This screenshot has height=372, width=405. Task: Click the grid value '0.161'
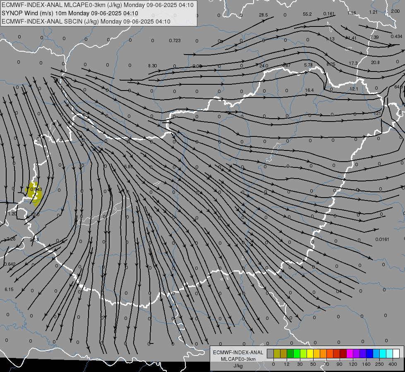329,14
